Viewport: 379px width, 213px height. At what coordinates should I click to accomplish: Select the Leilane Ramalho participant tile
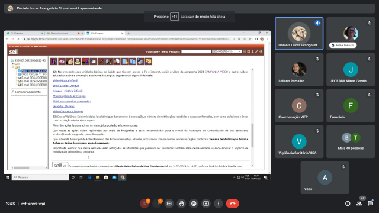coord(299,70)
